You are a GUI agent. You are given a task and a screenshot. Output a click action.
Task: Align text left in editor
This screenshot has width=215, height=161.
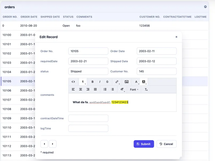tap(73, 89)
